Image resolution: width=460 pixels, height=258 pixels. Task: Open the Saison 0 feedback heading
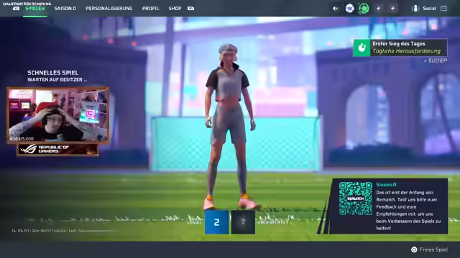coord(386,185)
